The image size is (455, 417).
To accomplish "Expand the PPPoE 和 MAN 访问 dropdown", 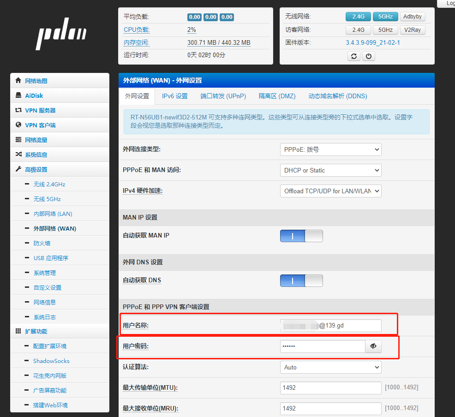I will (330, 170).
